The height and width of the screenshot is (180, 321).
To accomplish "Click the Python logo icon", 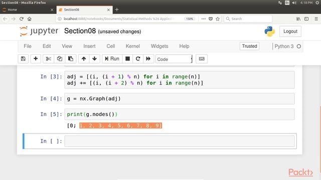I will pos(270,31).
